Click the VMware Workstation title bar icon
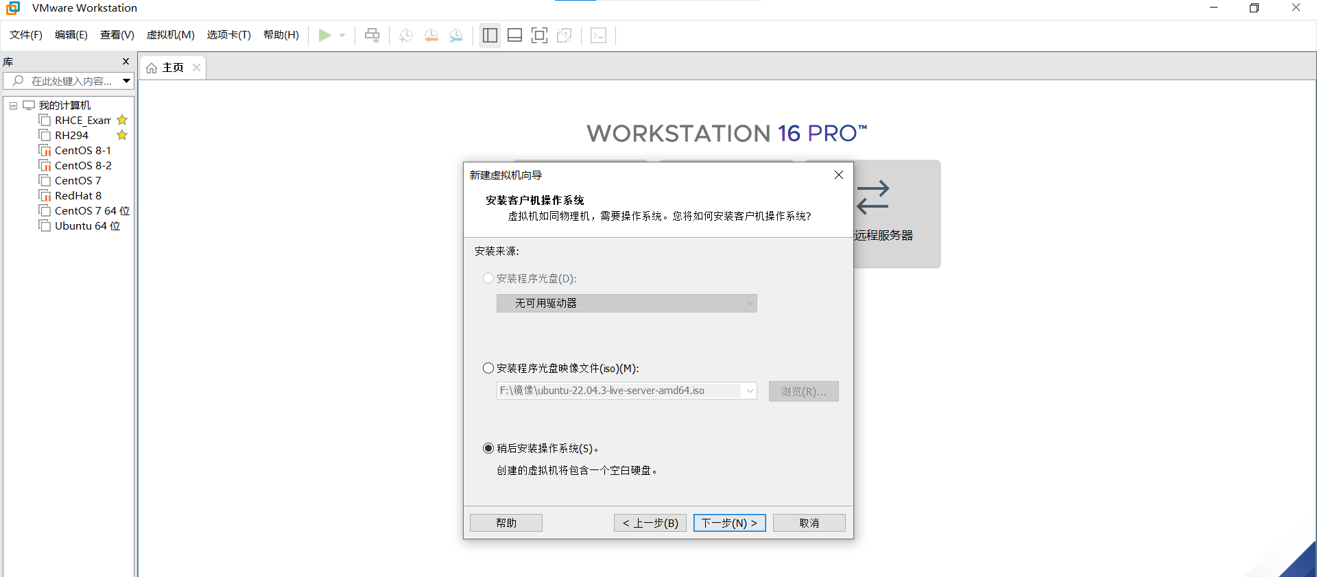 pyautogui.click(x=13, y=8)
